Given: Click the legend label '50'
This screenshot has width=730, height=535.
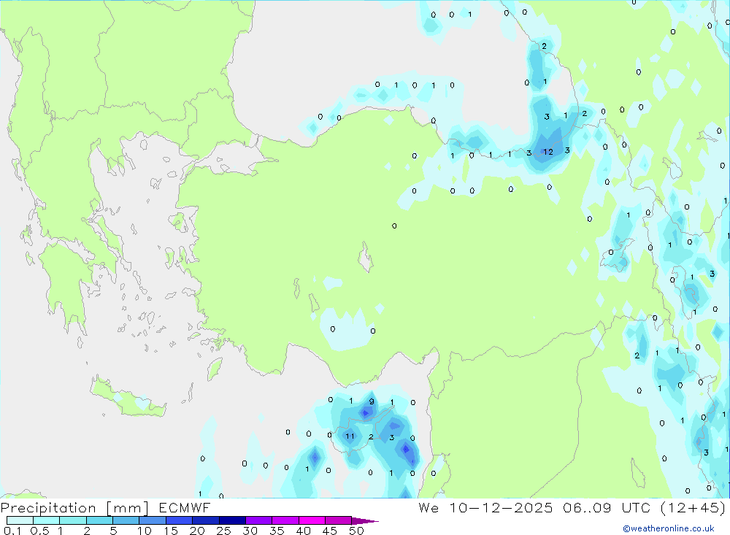Looking at the screenshot, I should coord(356,531).
